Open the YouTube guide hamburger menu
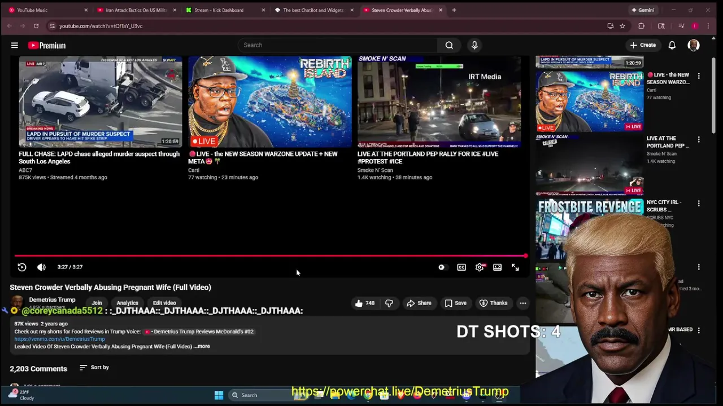723x406 pixels. click(x=15, y=45)
